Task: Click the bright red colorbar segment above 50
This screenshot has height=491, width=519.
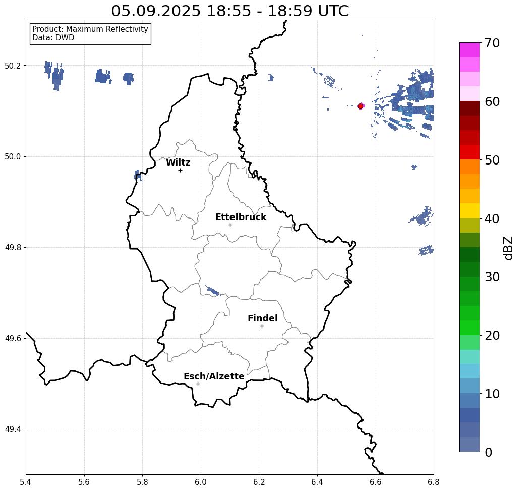Action: pyautogui.click(x=470, y=152)
